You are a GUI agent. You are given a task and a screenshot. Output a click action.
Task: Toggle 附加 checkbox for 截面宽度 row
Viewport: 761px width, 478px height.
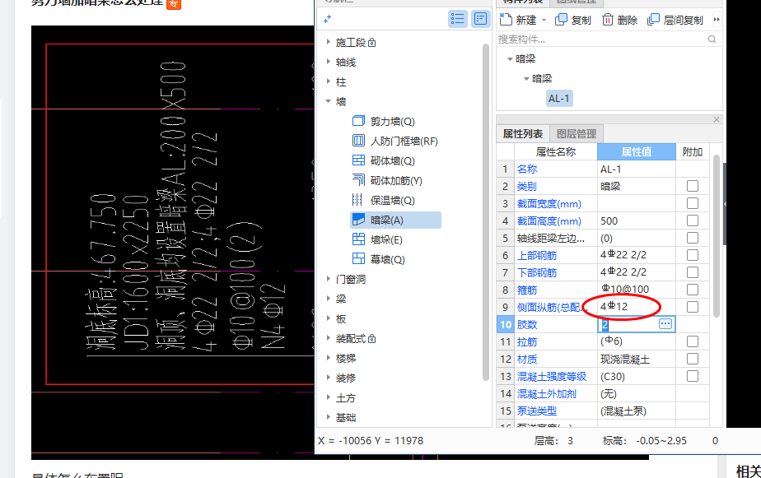pos(693,203)
